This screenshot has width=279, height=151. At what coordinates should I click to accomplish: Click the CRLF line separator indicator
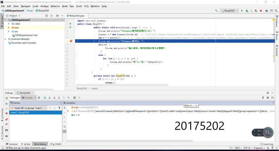(x=238, y=148)
